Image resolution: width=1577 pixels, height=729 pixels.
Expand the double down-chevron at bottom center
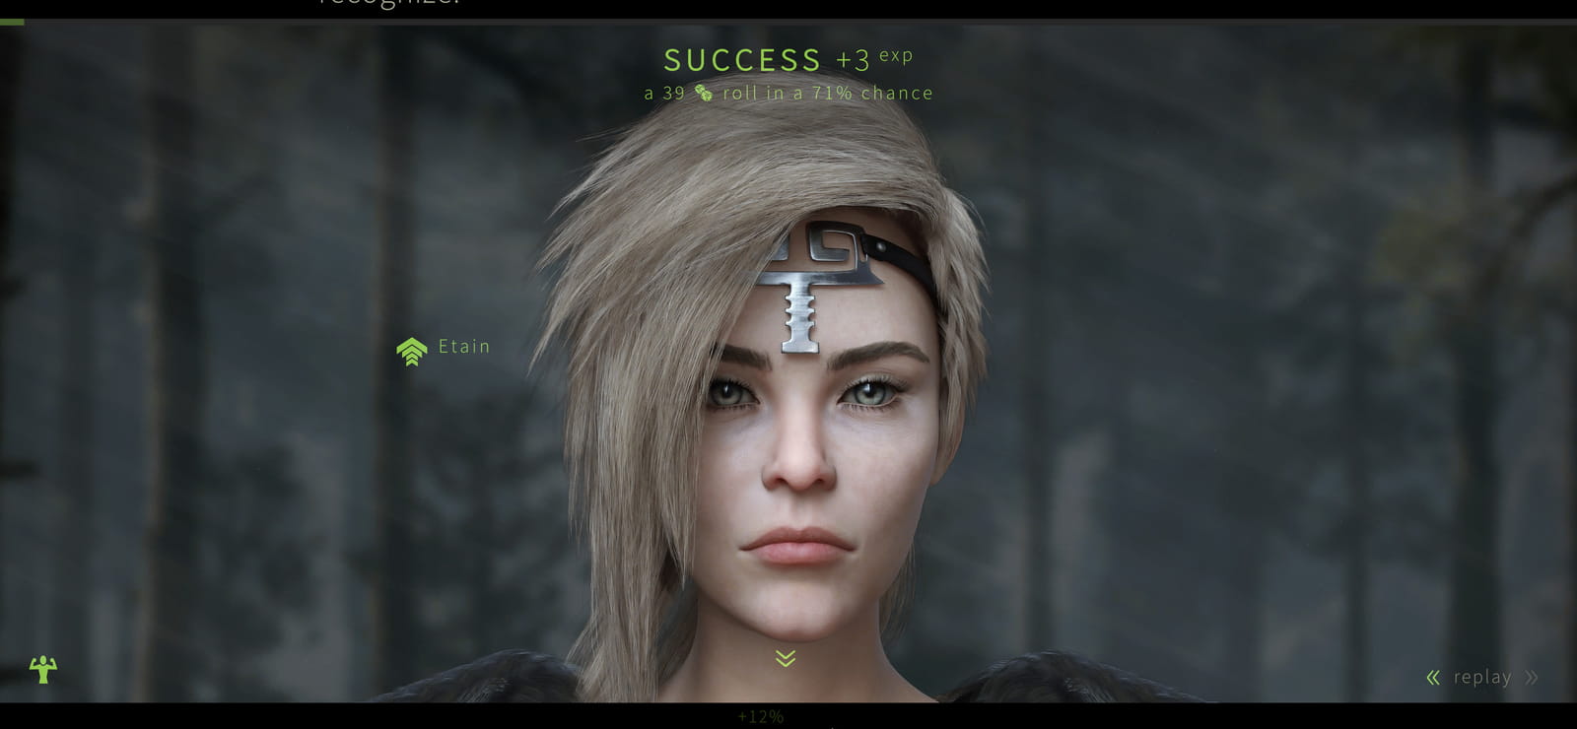tap(785, 658)
